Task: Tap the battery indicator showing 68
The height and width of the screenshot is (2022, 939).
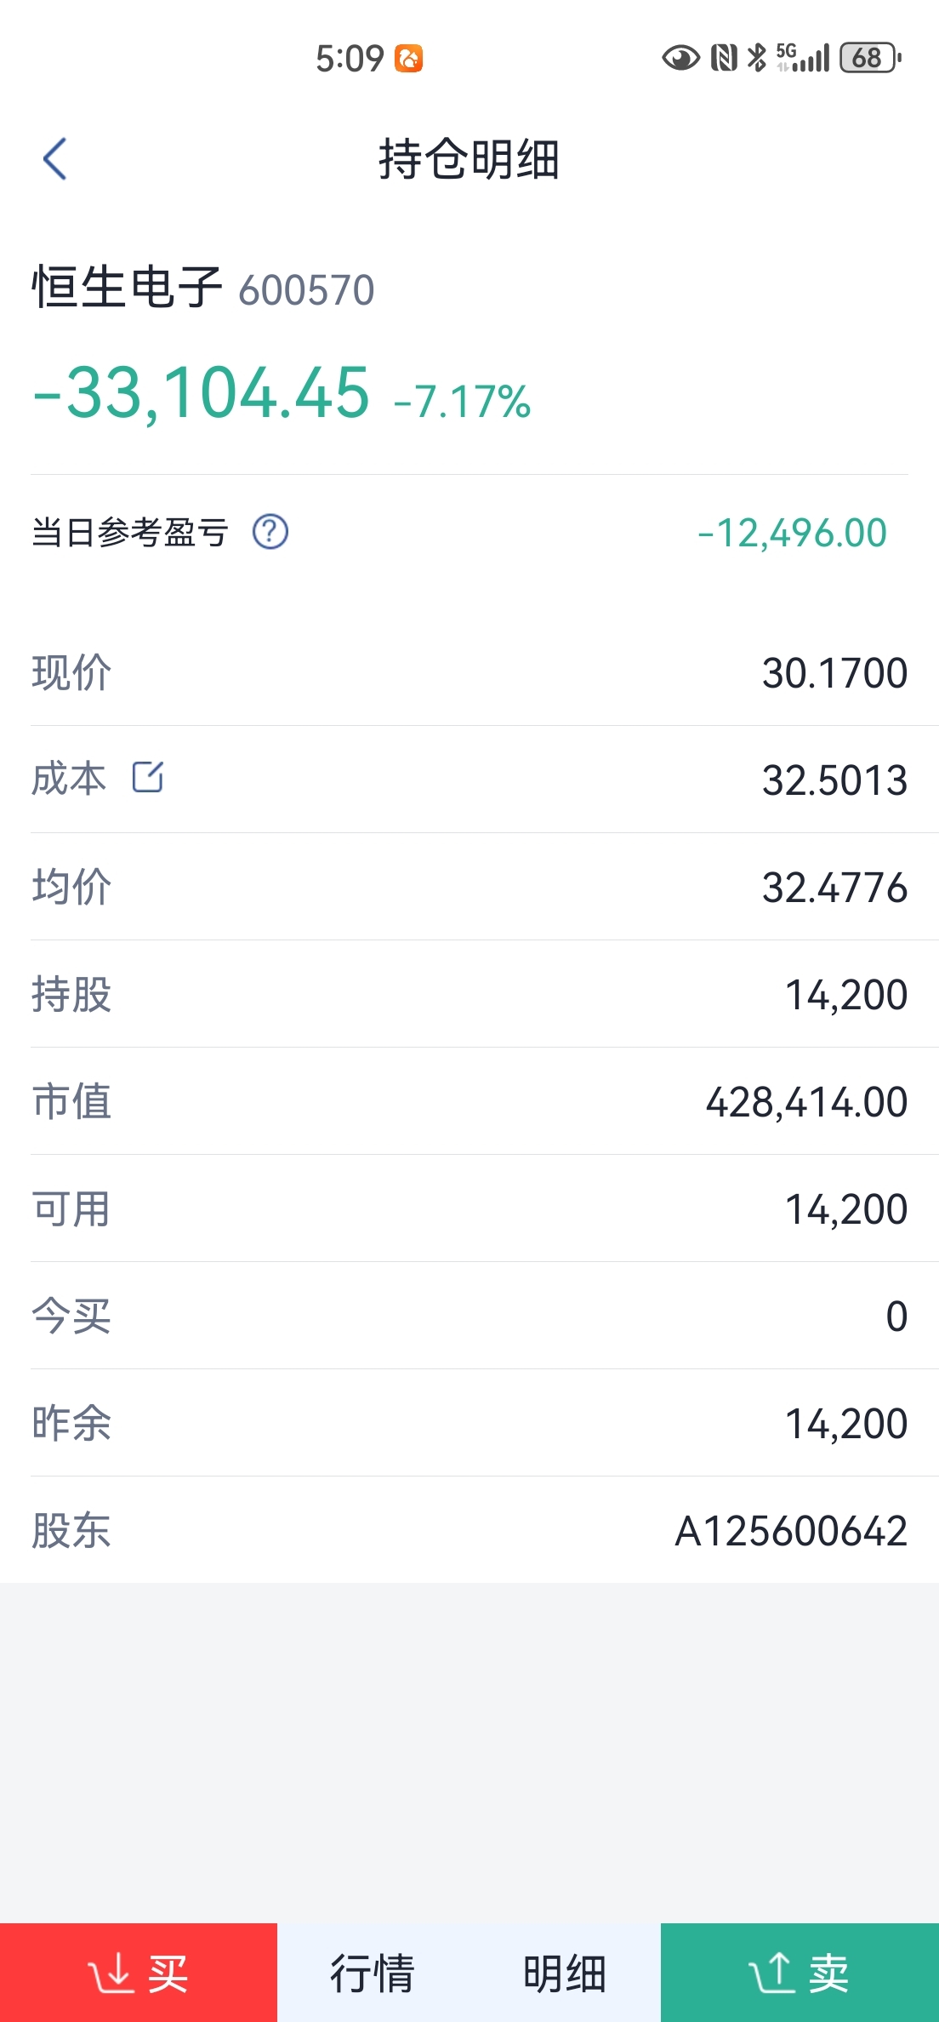Action: 870,58
